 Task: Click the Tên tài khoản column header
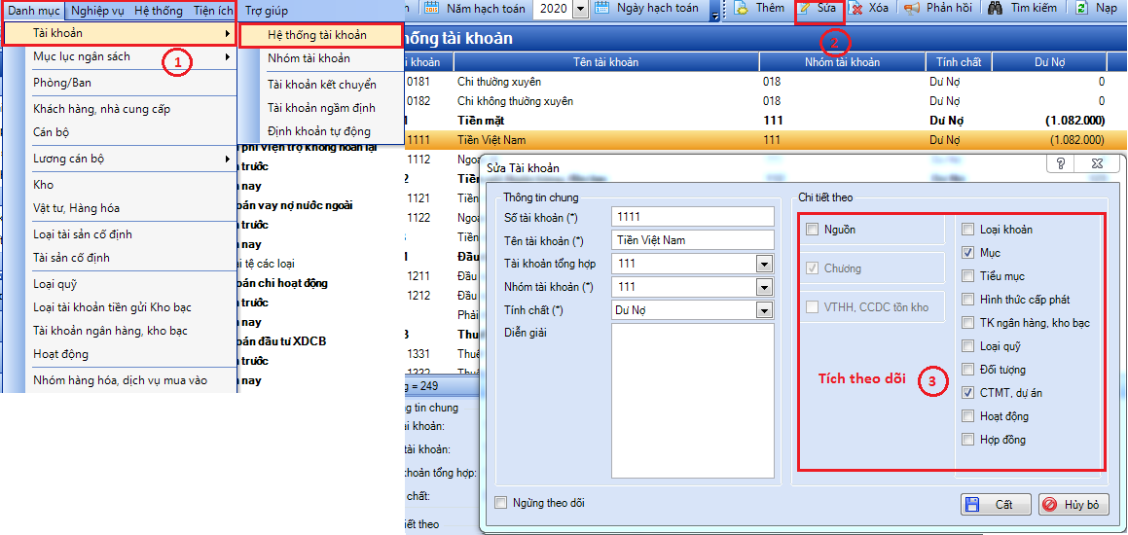click(x=606, y=62)
